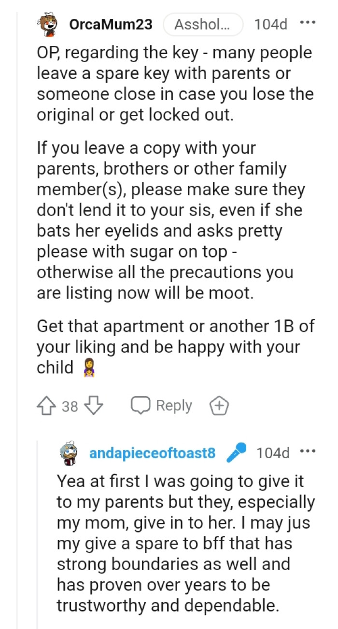
Task: Expand the truncated "Asshol..." flair tag
Action: pyautogui.click(x=203, y=24)
